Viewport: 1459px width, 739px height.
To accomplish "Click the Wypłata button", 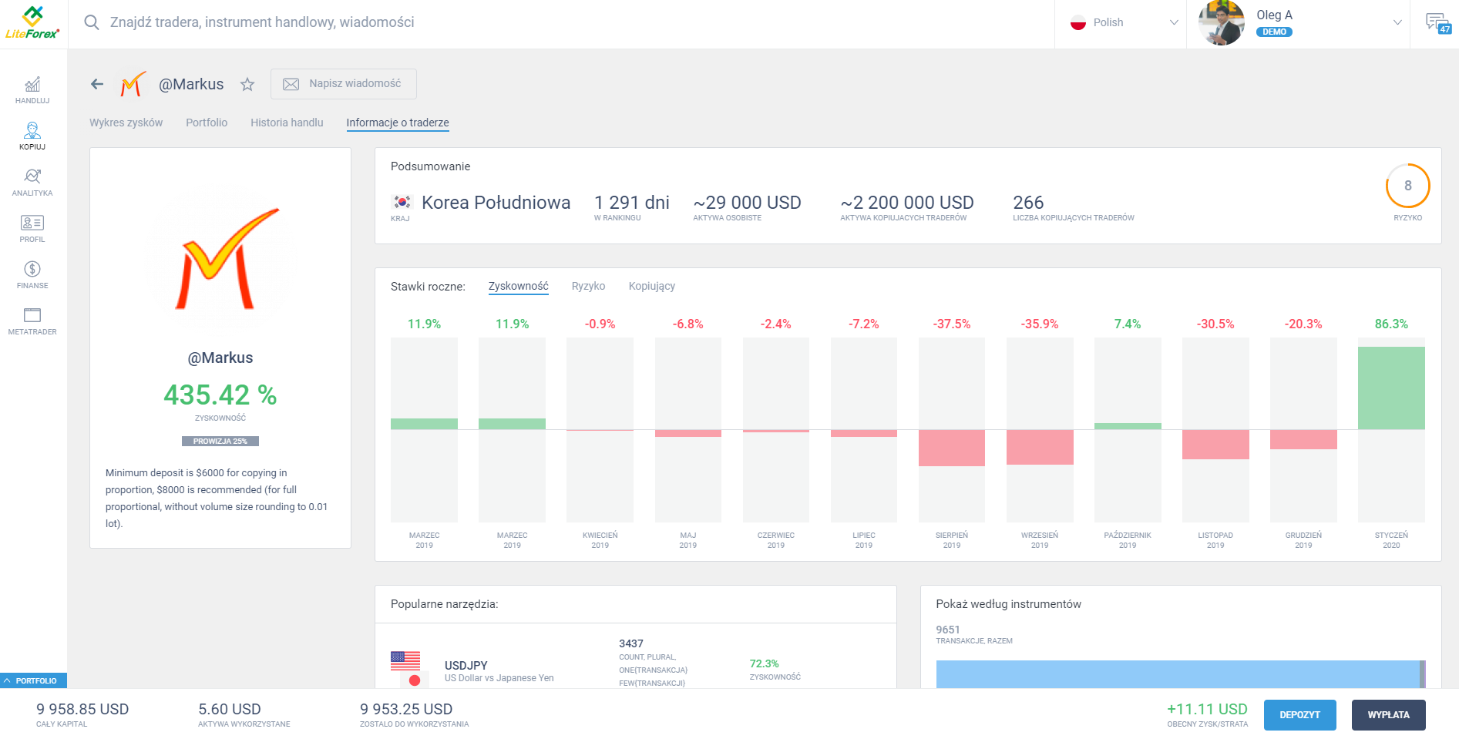I will point(1388,714).
